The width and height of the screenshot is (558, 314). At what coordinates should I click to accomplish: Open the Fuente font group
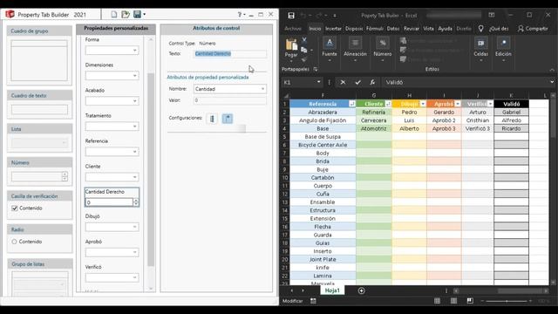click(x=330, y=50)
